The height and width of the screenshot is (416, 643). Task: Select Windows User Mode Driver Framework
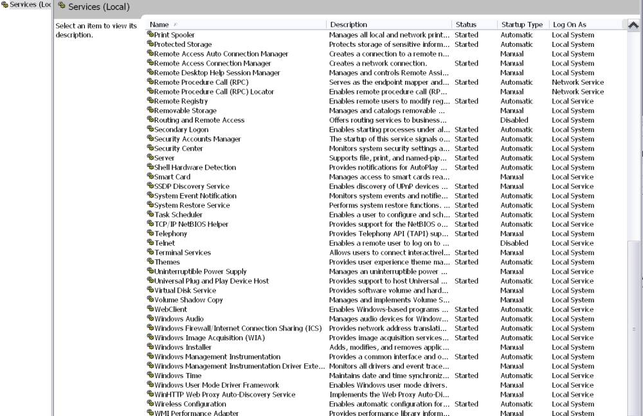(x=217, y=385)
